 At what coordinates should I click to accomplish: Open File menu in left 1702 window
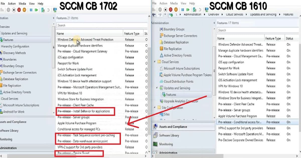pyautogui.click(x=3, y=4)
